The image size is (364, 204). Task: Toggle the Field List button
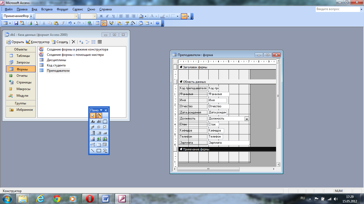tap(97, 23)
